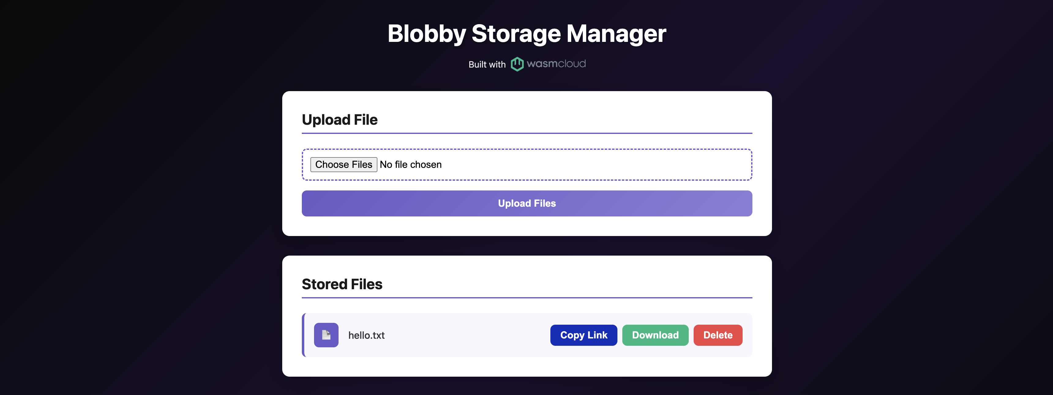Screen dimensions: 1053x395
Task: Click the Upload File section heading
Action: 340,120
